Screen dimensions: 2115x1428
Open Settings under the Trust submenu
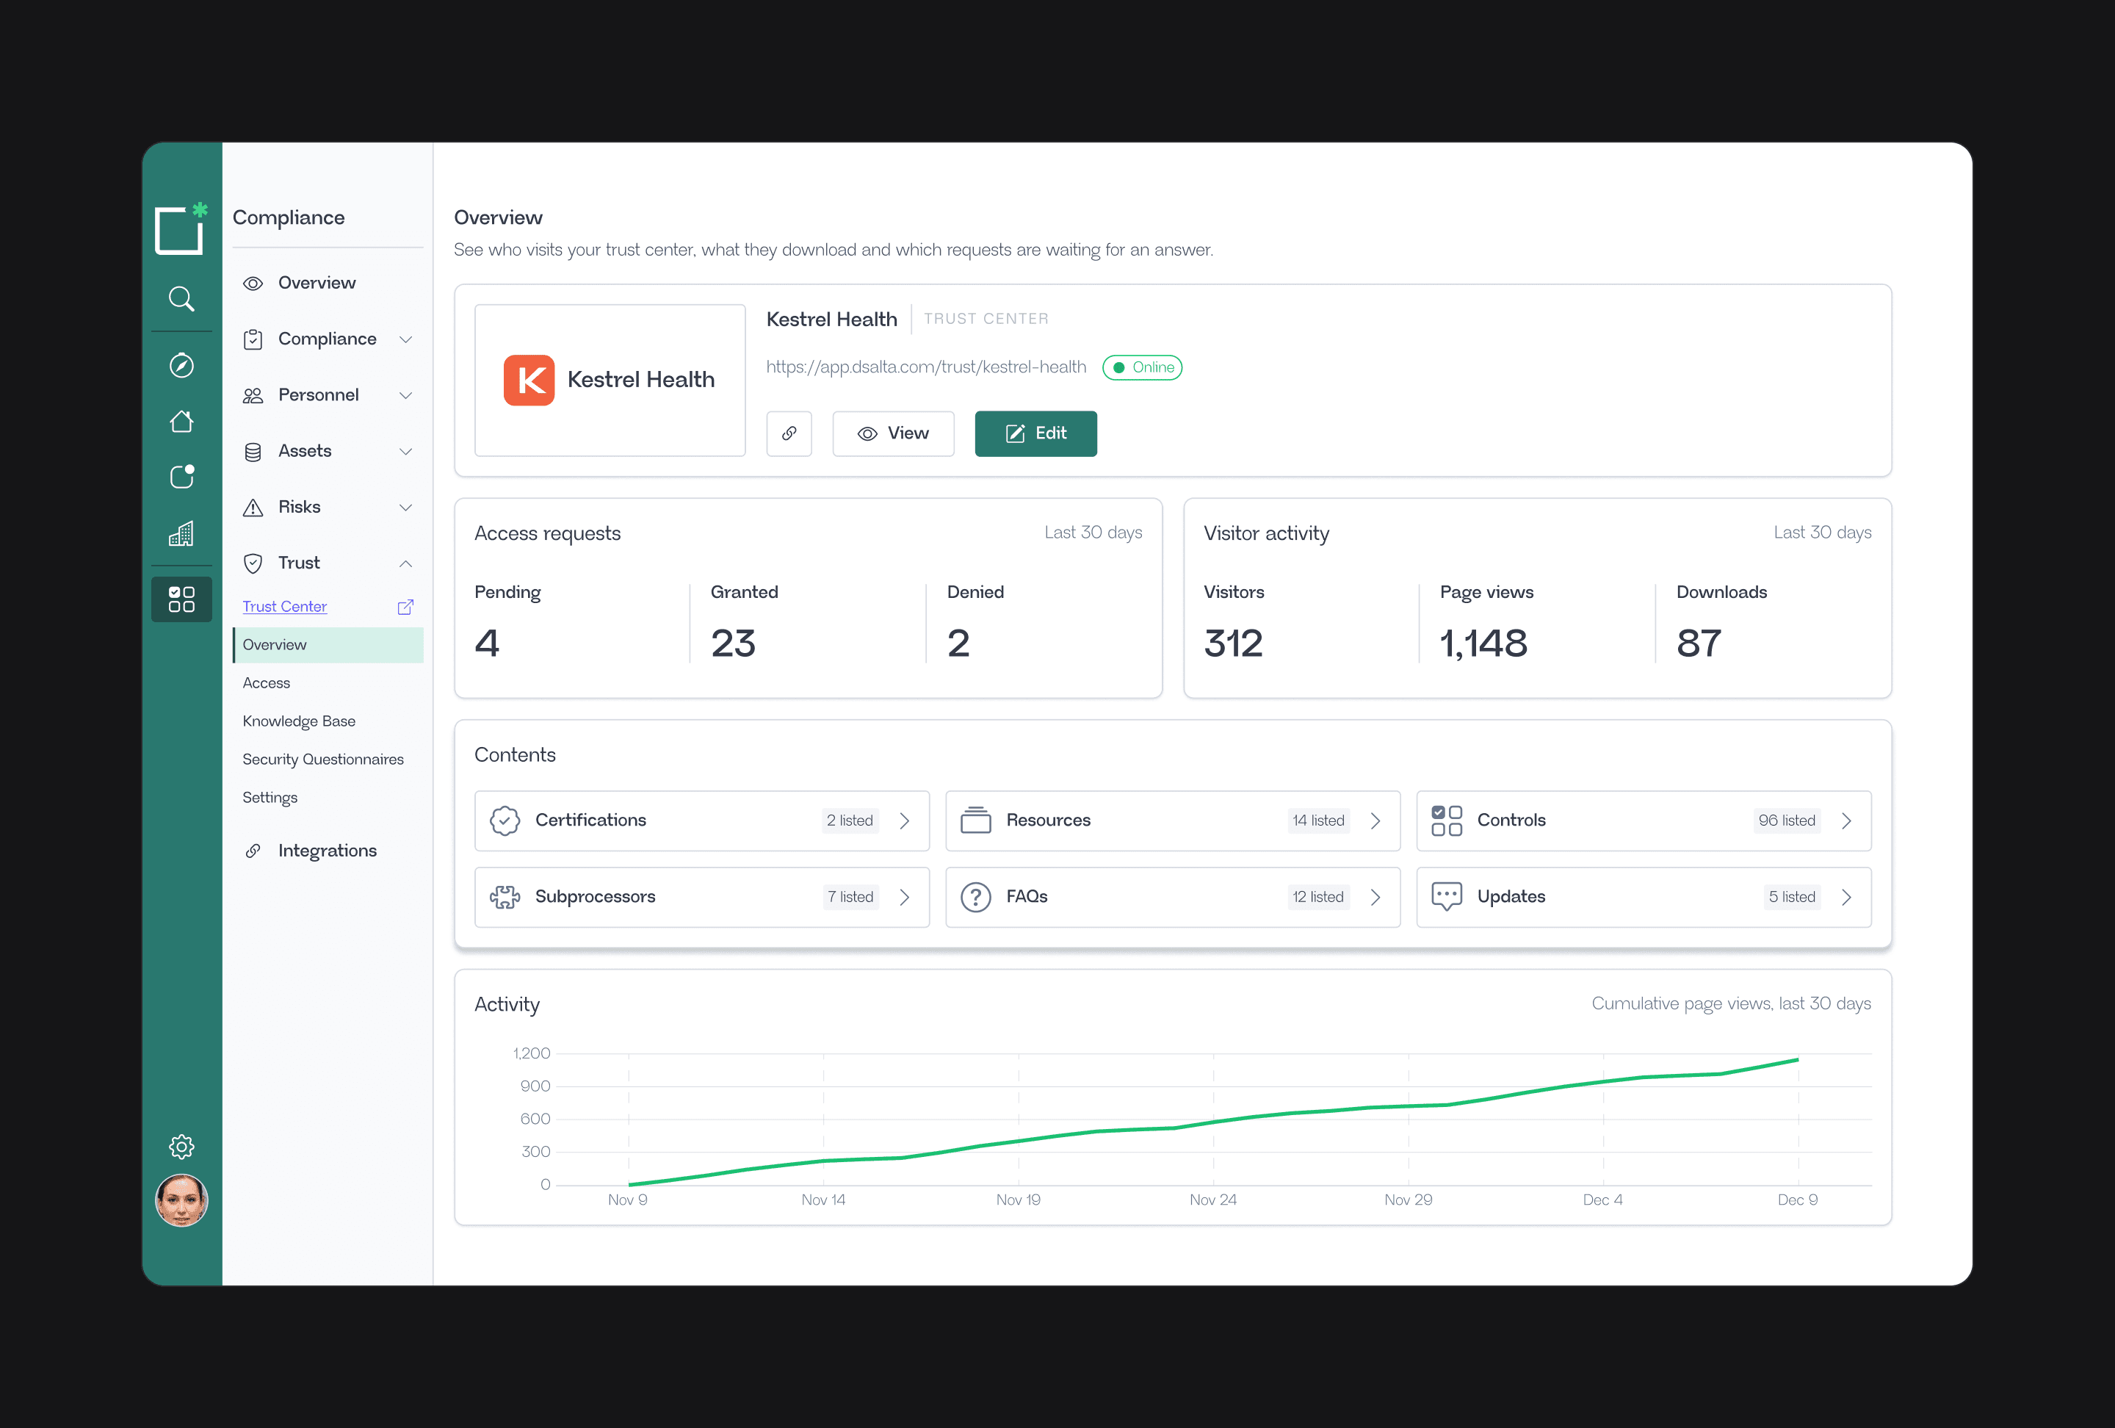point(328,797)
